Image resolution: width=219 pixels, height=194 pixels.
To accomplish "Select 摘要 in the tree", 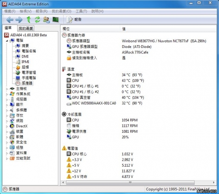I will pyautogui.click(x=25, y=46).
